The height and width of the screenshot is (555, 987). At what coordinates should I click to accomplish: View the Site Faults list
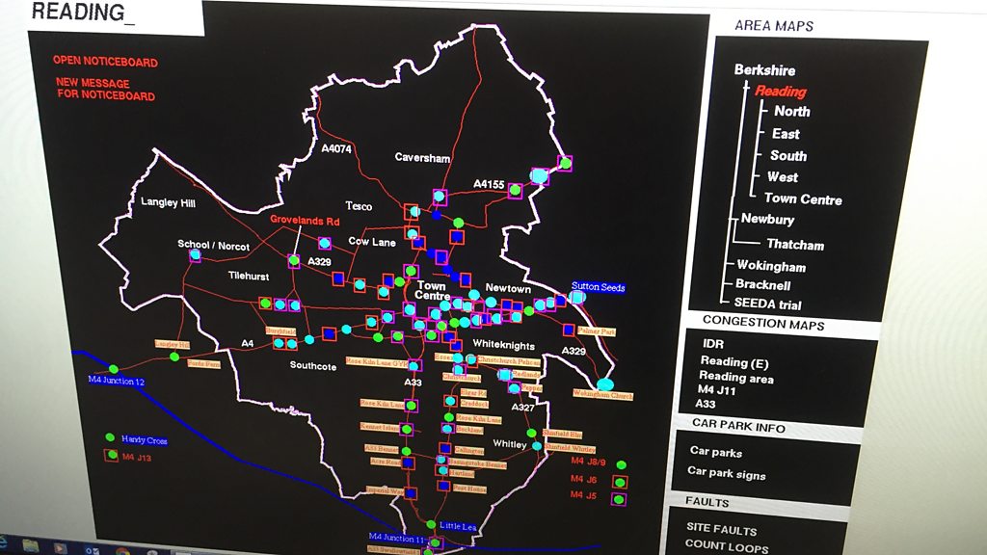[721, 529]
